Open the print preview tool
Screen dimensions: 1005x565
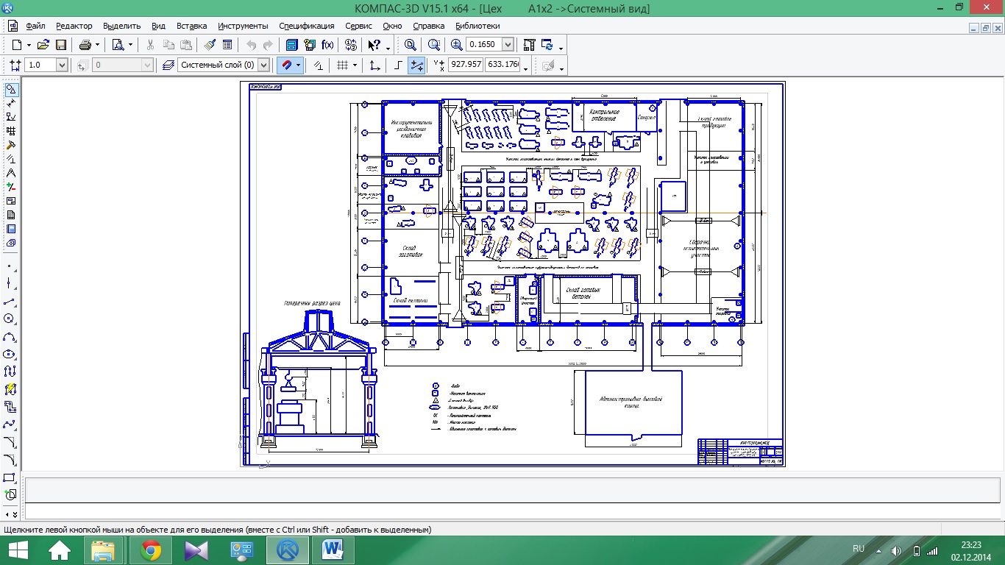click(118, 45)
